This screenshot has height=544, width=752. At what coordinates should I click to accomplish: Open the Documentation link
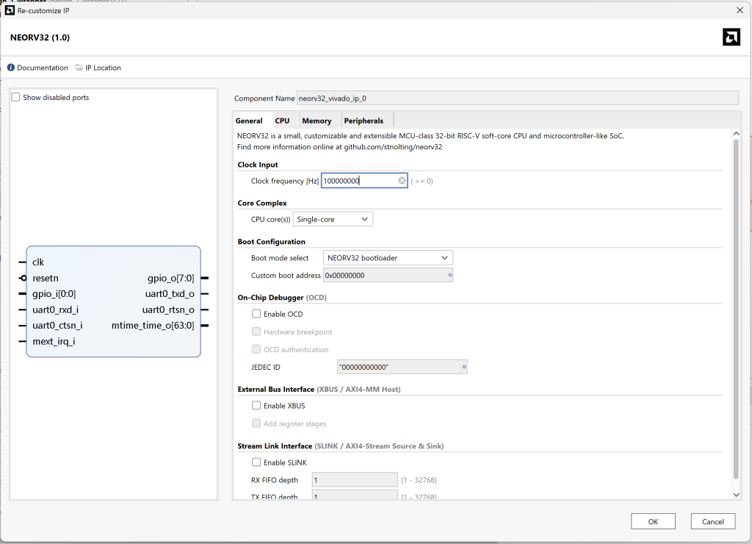[43, 68]
